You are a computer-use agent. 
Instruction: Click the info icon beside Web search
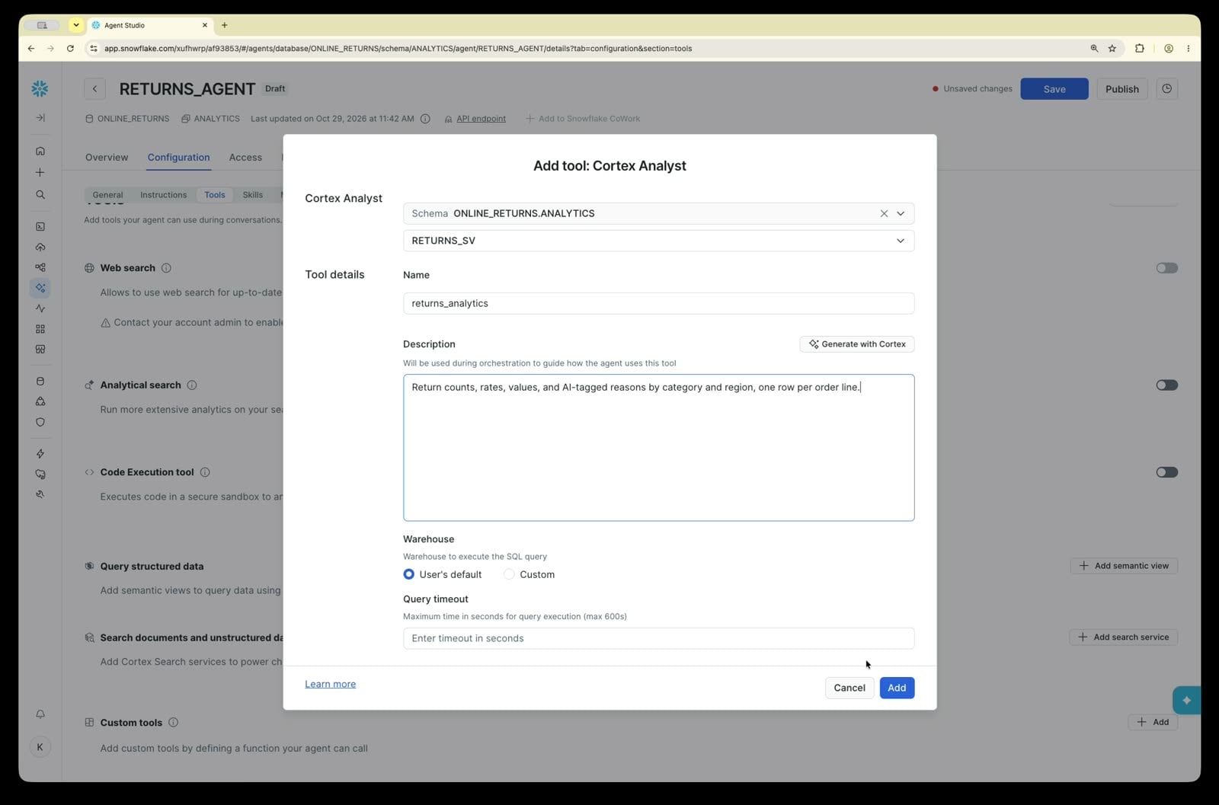pyautogui.click(x=166, y=268)
